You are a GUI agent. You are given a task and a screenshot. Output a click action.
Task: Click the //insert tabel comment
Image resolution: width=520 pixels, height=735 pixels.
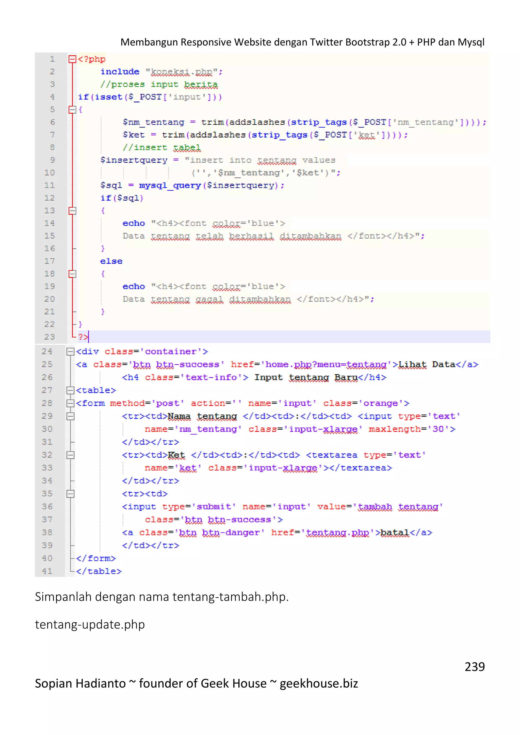tap(162, 147)
